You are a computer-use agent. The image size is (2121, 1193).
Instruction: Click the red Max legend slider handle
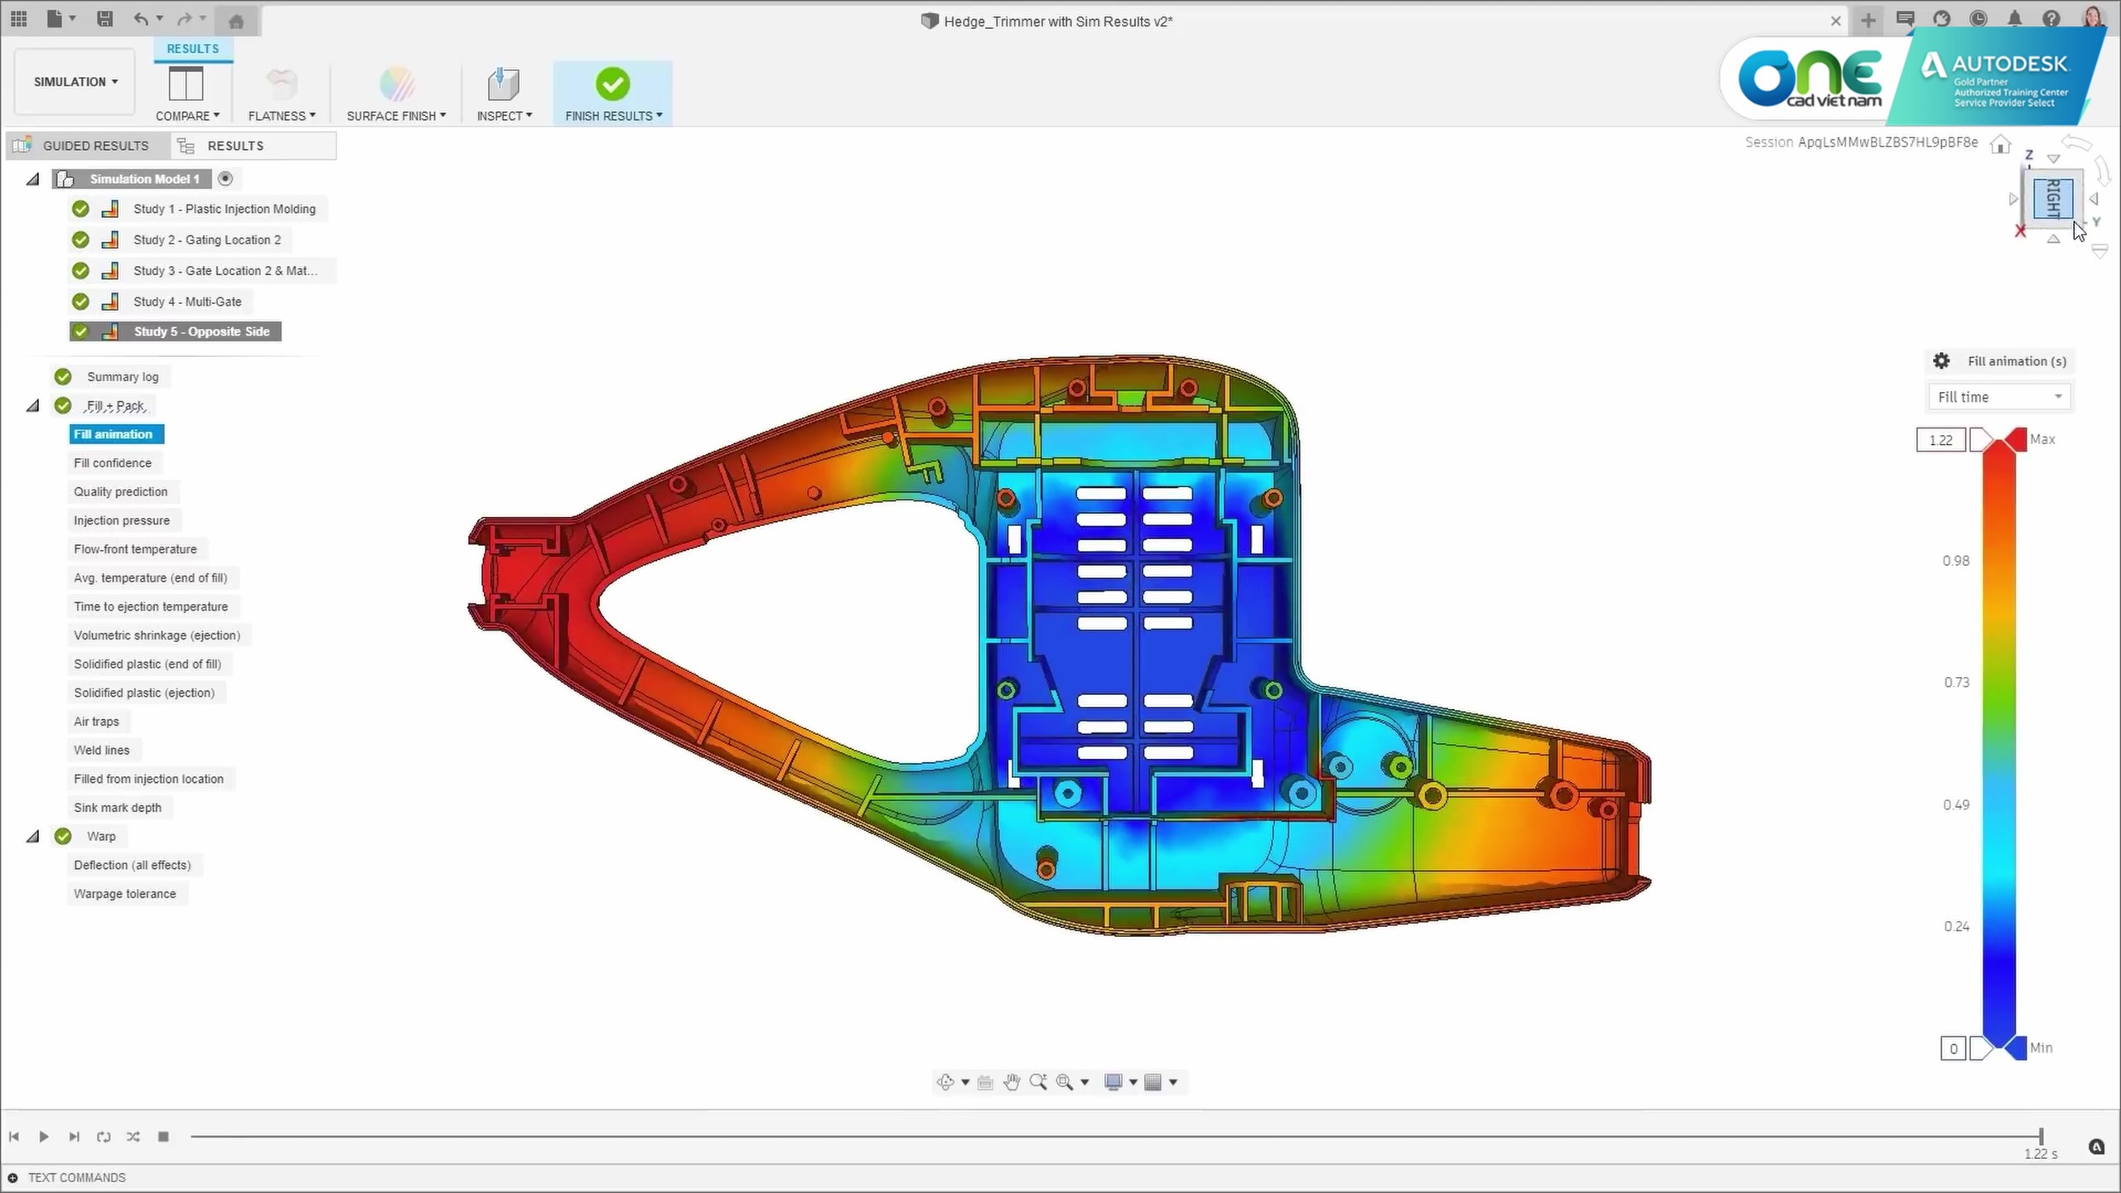[2016, 440]
